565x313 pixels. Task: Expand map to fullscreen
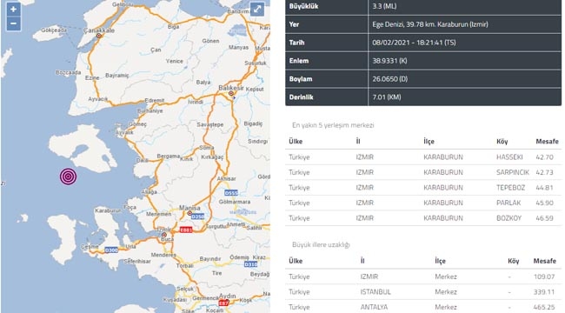257,9
